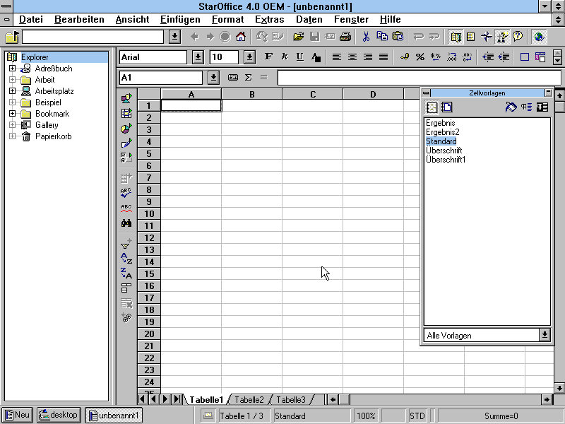Screen dimensions: 565x424
Task: Open the font name dropdown
Action: click(198, 57)
